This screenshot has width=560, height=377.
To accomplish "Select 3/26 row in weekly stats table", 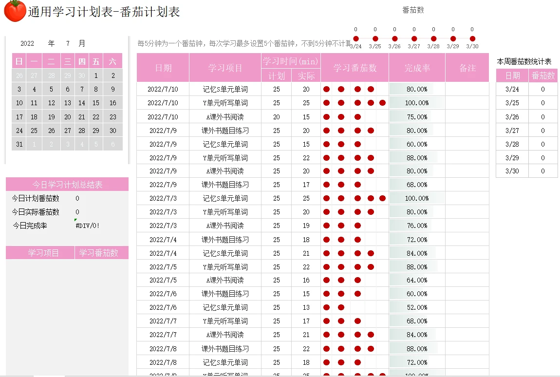I will 527,117.
